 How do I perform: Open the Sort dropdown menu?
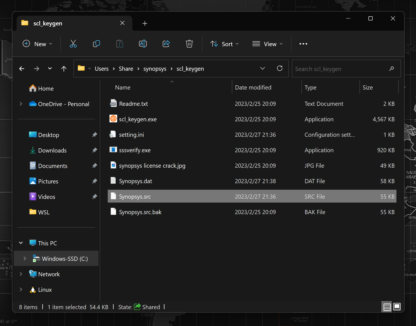224,44
